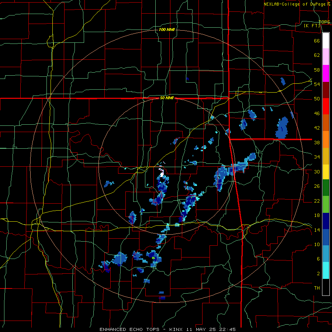Click the light blue swatch between 10 and 6
Viewport: 332px width, 332px height.
(x=326, y=254)
